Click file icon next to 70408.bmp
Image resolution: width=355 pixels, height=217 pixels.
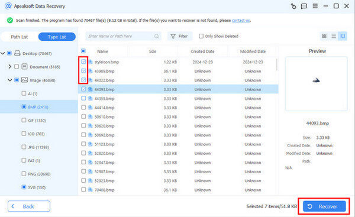coord(91,190)
